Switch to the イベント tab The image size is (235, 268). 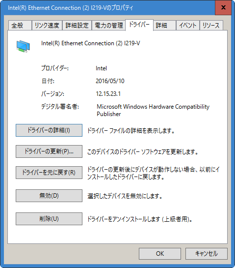tap(187, 26)
